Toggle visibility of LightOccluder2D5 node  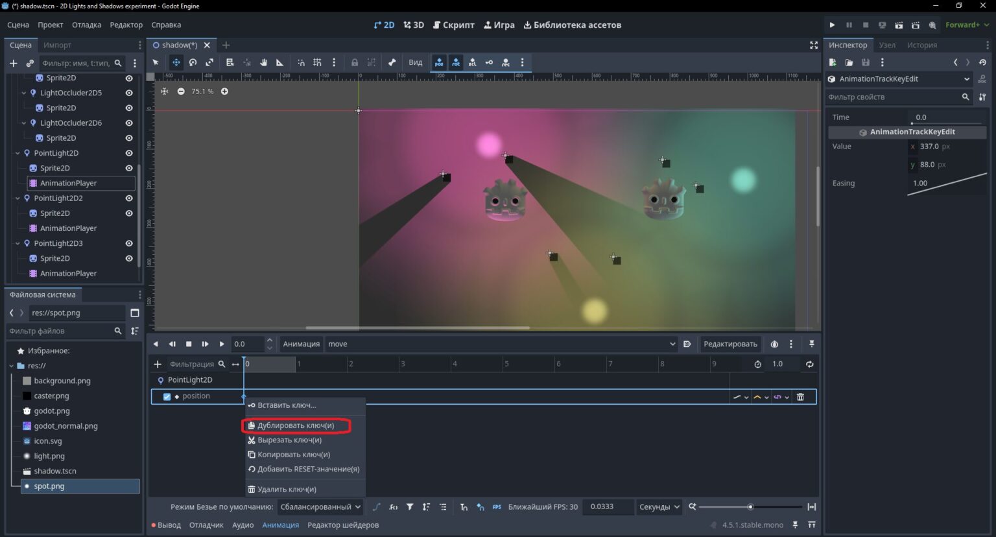tap(129, 93)
